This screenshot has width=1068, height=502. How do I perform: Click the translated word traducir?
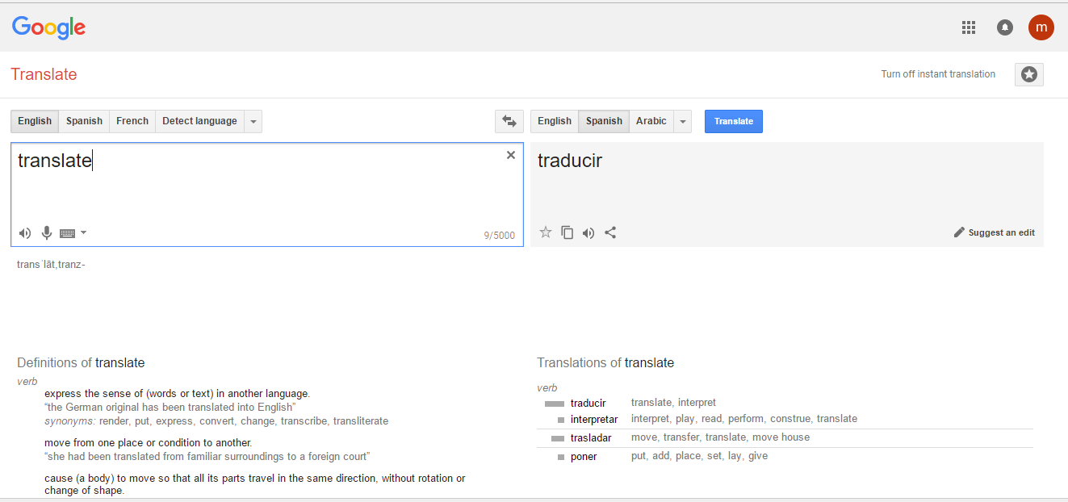click(x=570, y=161)
